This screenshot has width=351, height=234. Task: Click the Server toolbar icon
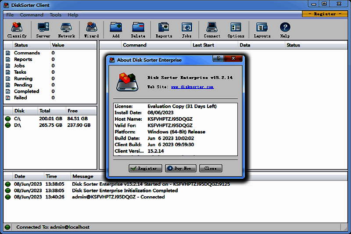tap(43, 30)
